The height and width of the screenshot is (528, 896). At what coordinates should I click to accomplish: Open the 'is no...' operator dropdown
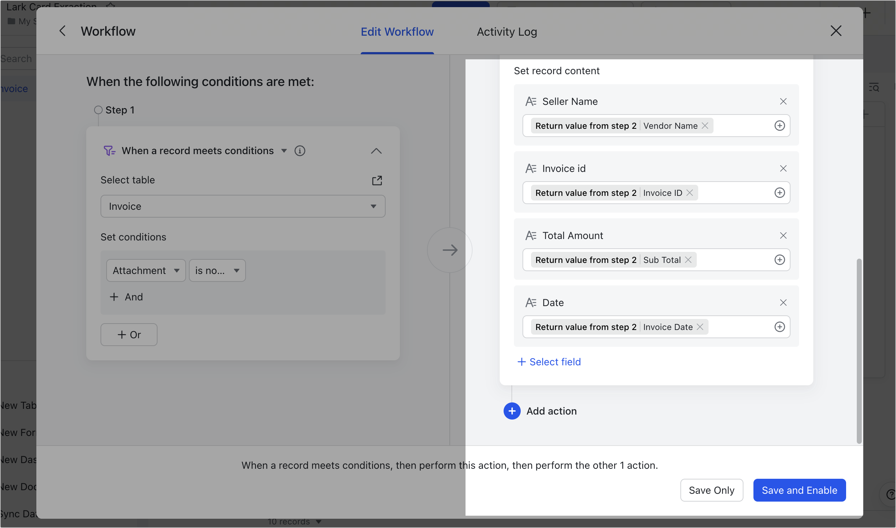(x=217, y=270)
